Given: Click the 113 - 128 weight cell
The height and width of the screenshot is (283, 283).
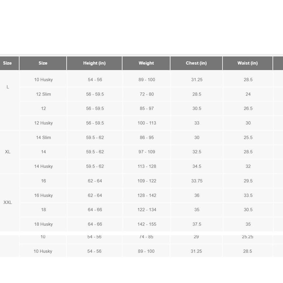Looking at the screenshot, I should (x=147, y=166).
